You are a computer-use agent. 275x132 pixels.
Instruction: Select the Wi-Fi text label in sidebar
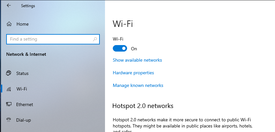(22, 89)
